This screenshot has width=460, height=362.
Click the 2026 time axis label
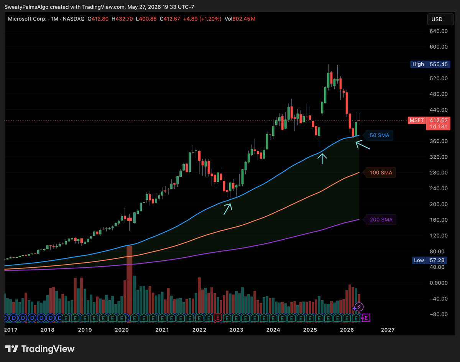tap(347, 330)
